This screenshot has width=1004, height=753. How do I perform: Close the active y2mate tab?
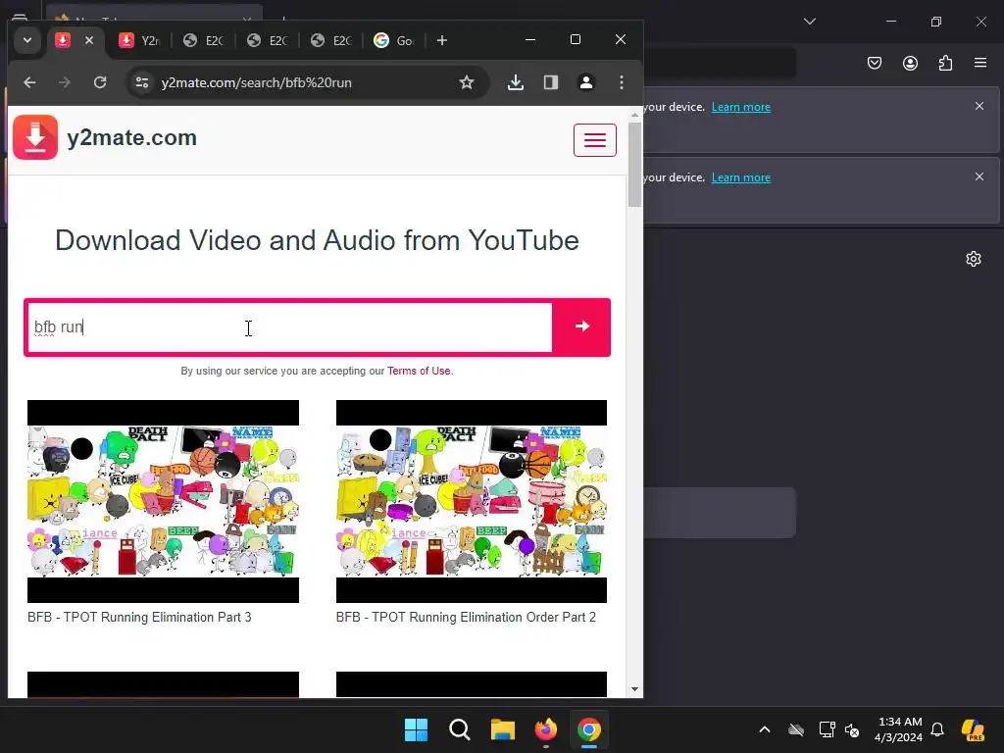tap(89, 40)
